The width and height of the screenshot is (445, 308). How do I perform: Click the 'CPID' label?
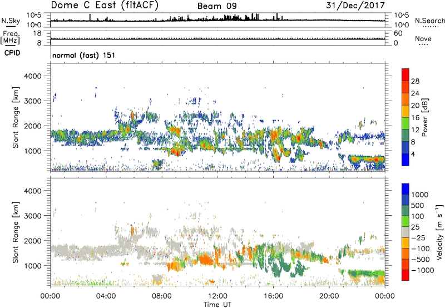click(12, 53)
